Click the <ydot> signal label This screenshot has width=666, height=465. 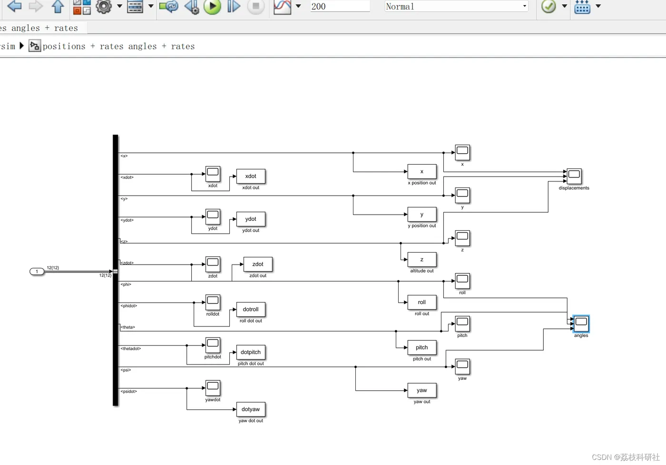127,220
